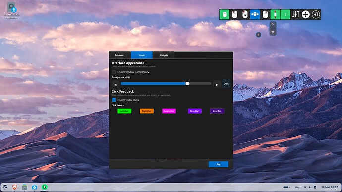Select the green scroll mouse icon

click(275, 14)
